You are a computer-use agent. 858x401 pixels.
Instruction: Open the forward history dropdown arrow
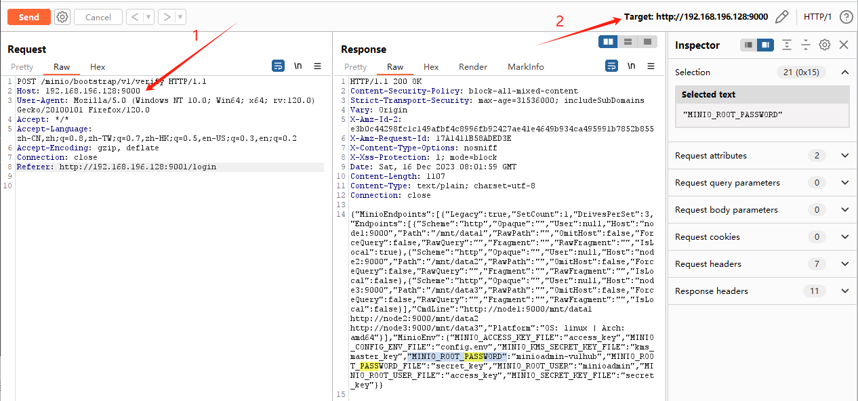[181, 17]
